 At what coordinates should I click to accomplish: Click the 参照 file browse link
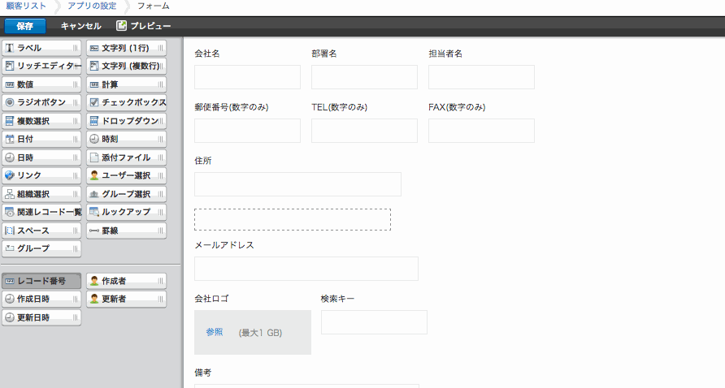[215, 332]
